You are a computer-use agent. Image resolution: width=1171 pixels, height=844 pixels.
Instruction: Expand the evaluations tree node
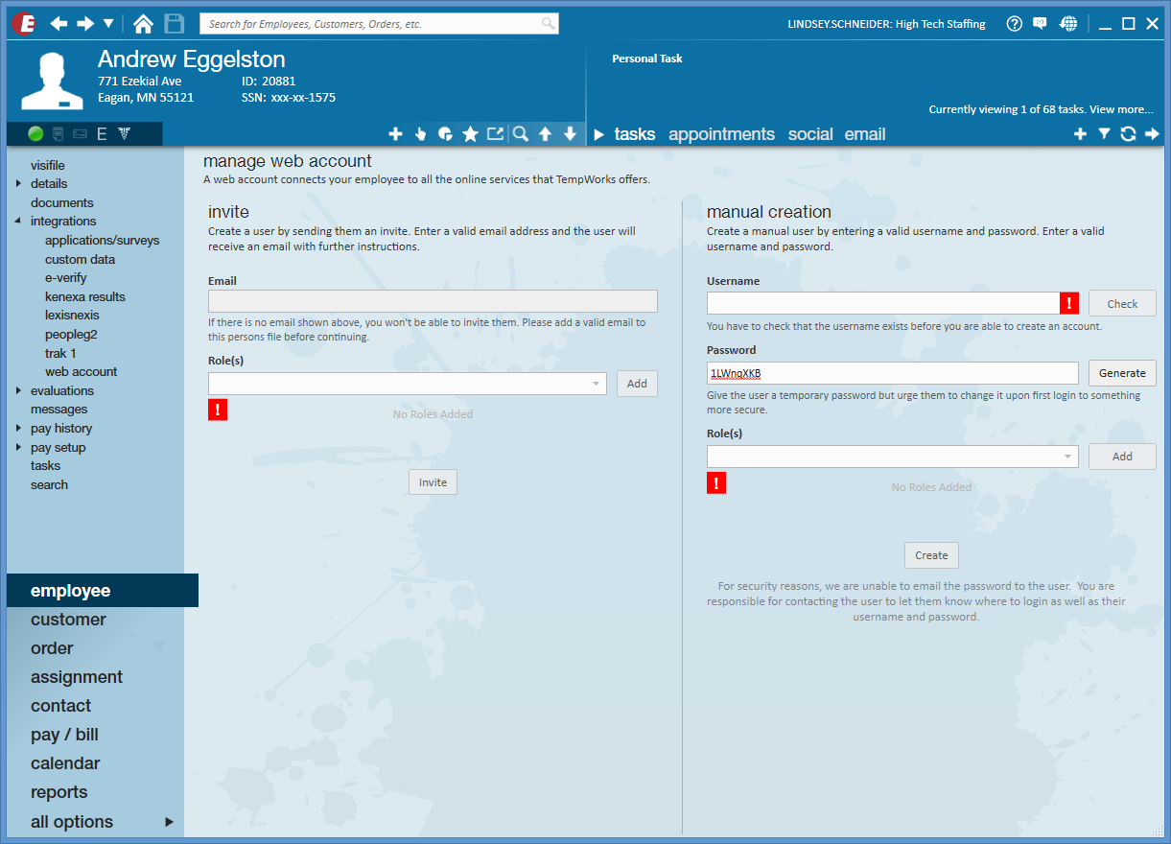point(18,390)
